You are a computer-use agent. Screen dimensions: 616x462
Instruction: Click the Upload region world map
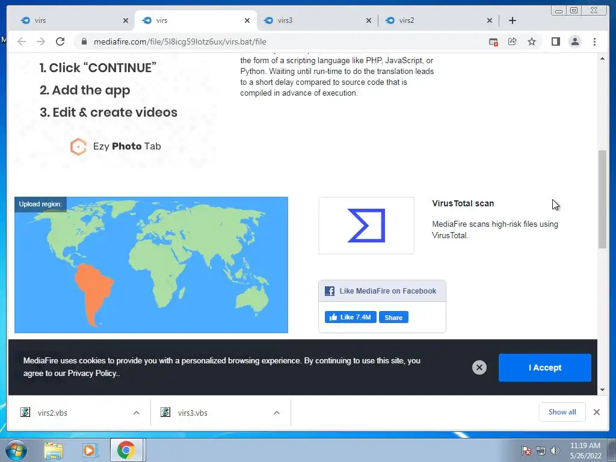coord(151,265)
